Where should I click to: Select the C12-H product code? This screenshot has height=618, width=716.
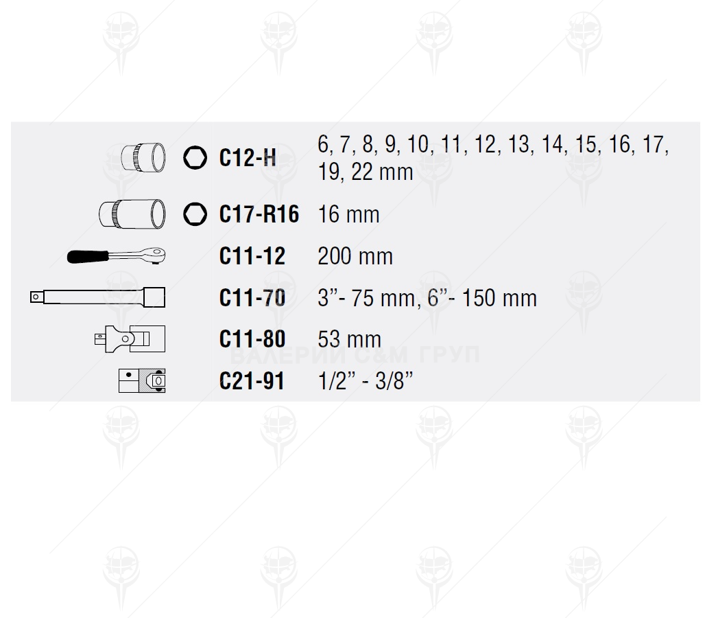(248, 158)
